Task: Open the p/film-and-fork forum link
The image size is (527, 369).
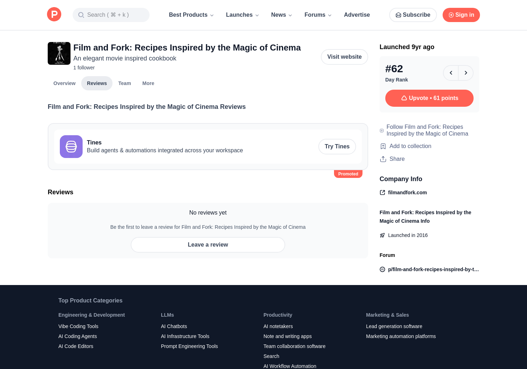Action: click(433, 269)
